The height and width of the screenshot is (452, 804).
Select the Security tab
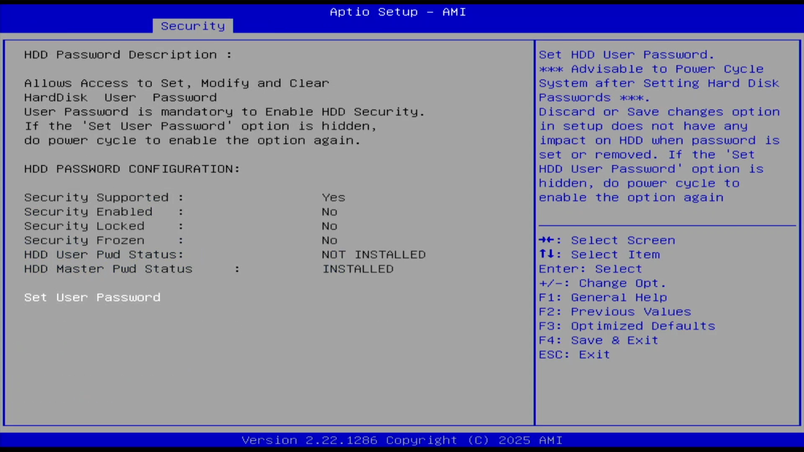(193, 26)
